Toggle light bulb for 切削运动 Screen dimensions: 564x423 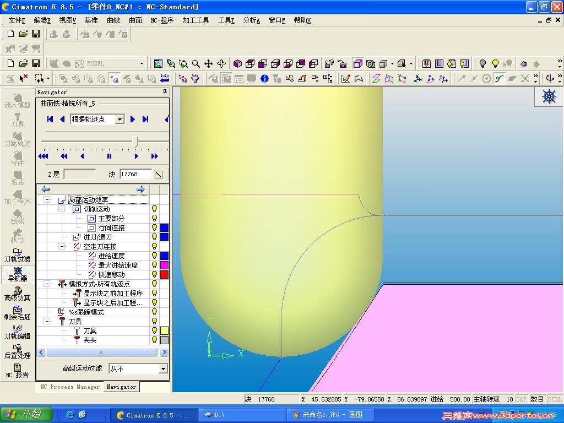[x=154, y=209]
